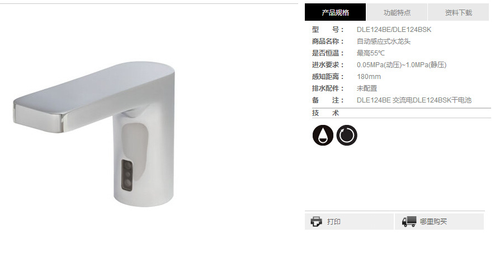Click the printer icon

[x=317, y=221]
